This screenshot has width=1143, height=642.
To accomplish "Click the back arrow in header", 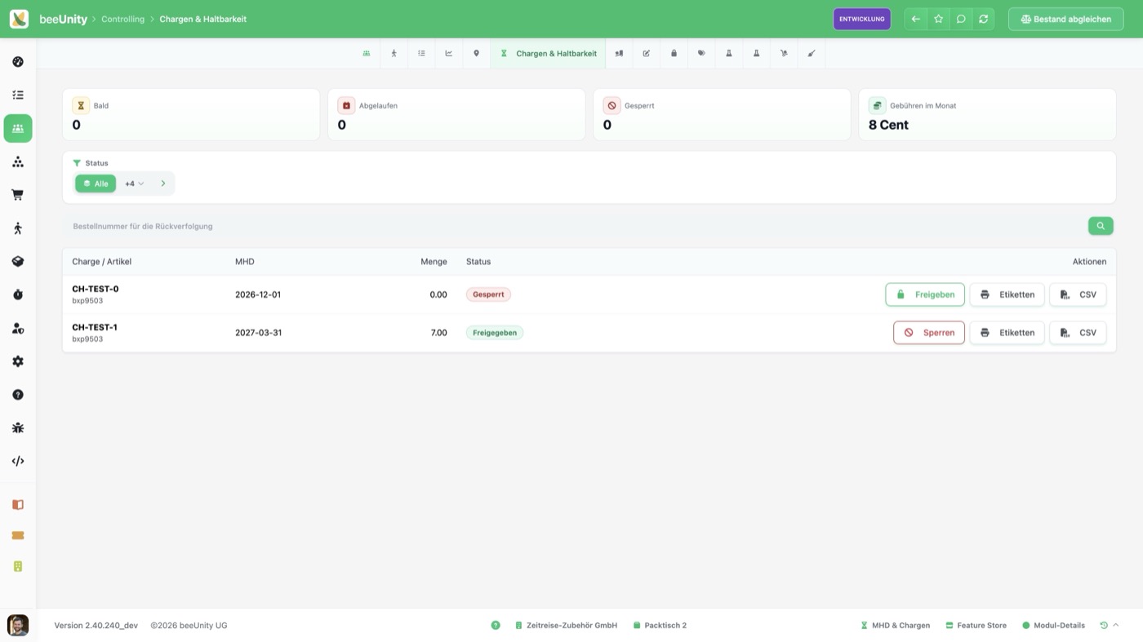I will pos(916,19).
